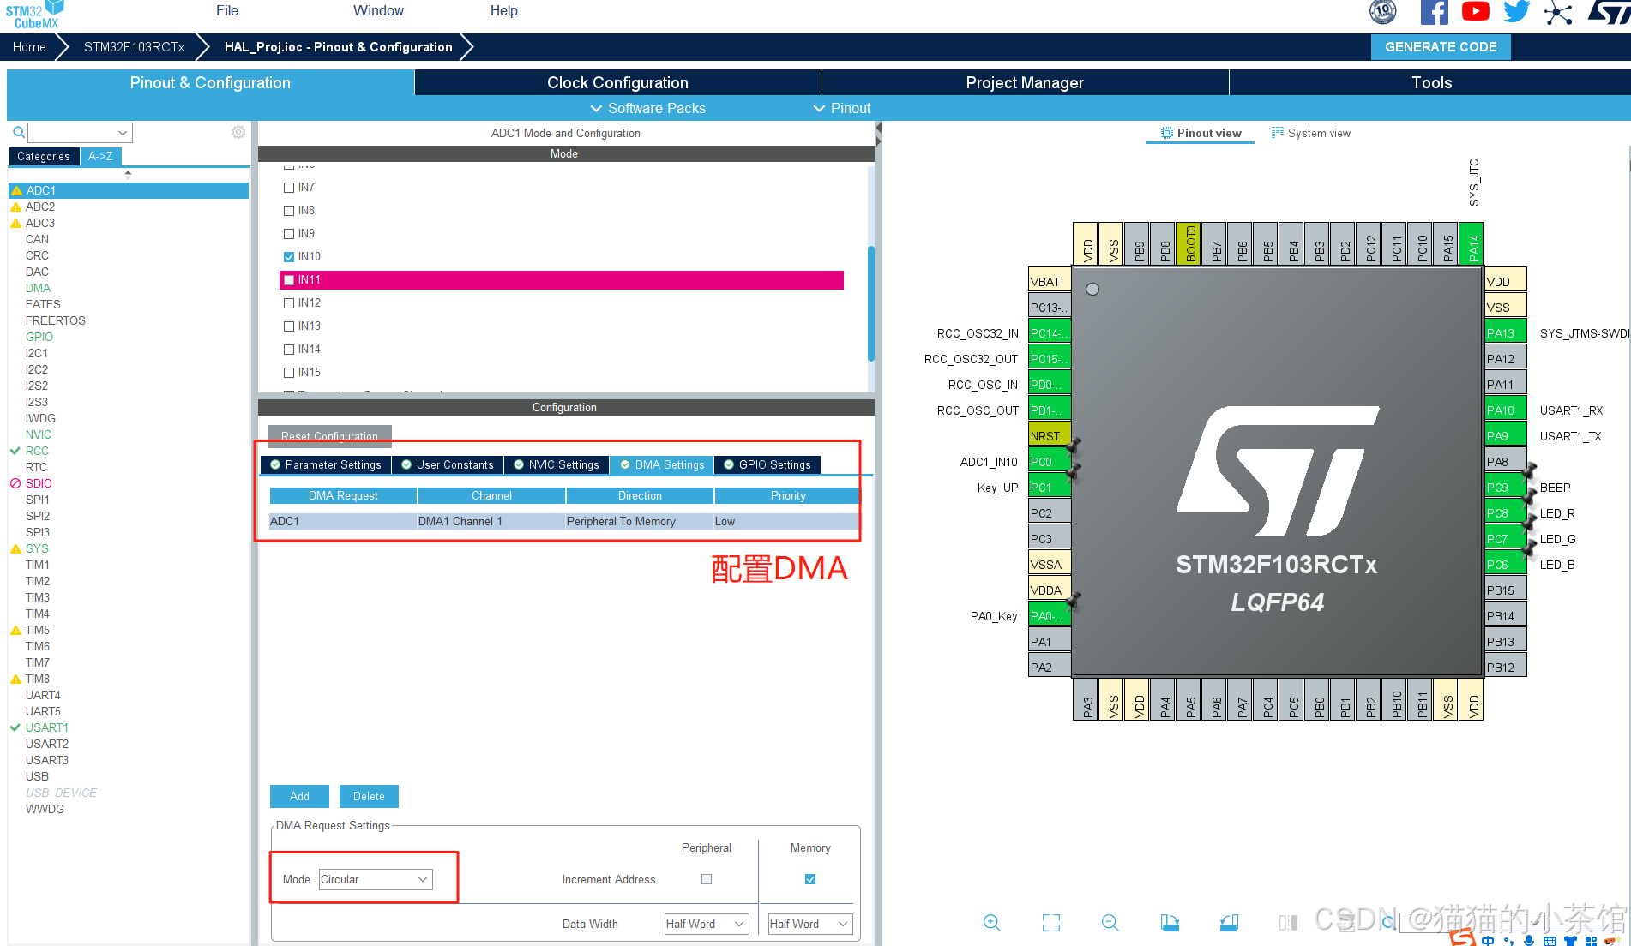Click Add DMA request button
Screen dimensions: 1631x946
[x=299, y=796]
